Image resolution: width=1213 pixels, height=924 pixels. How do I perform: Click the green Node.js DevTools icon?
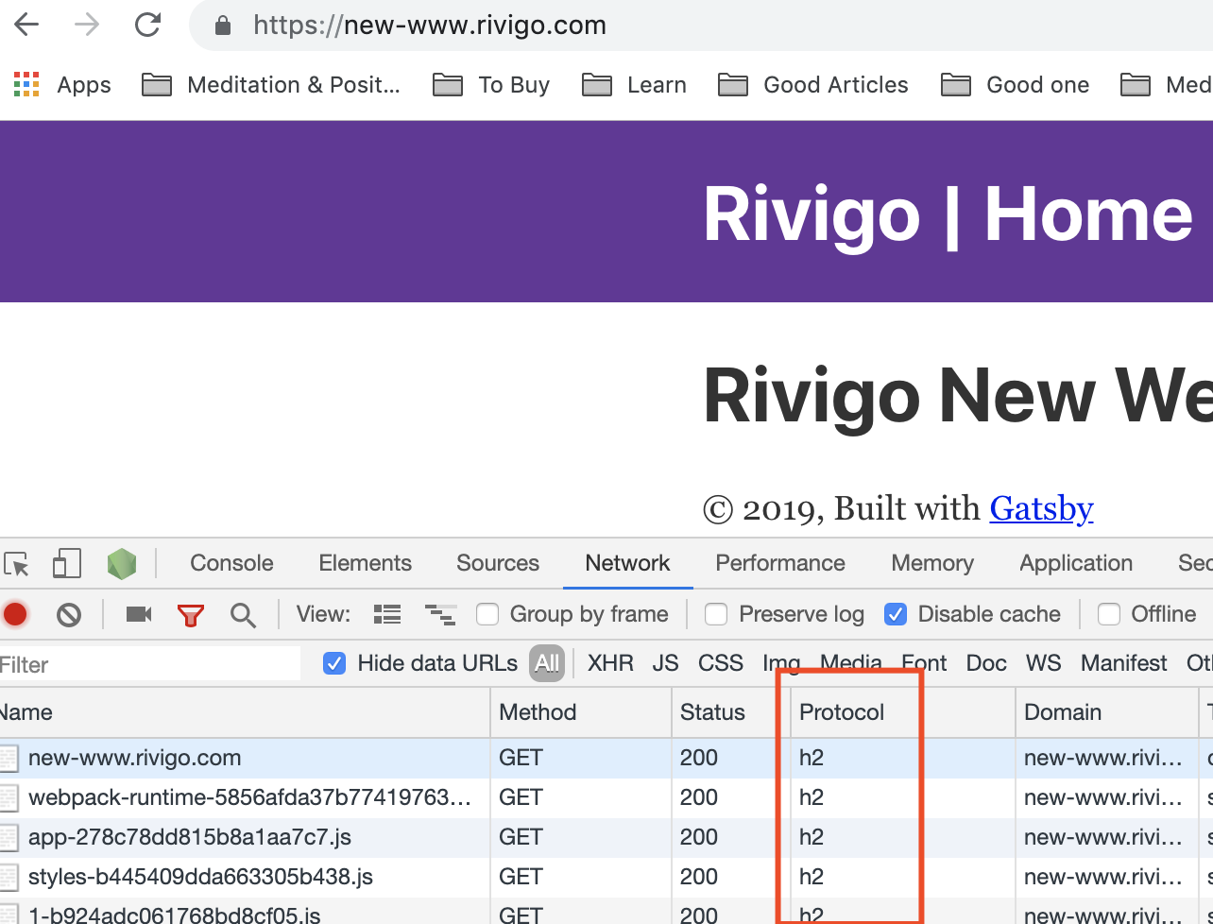121,564
